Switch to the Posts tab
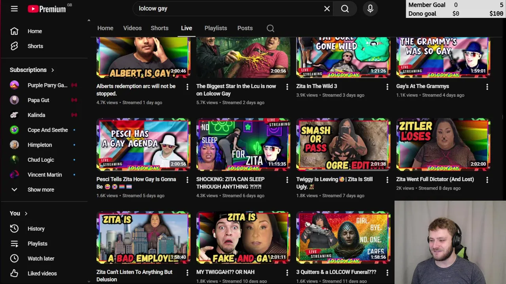Viewport: 506px width, 284px height. point(245,28)
